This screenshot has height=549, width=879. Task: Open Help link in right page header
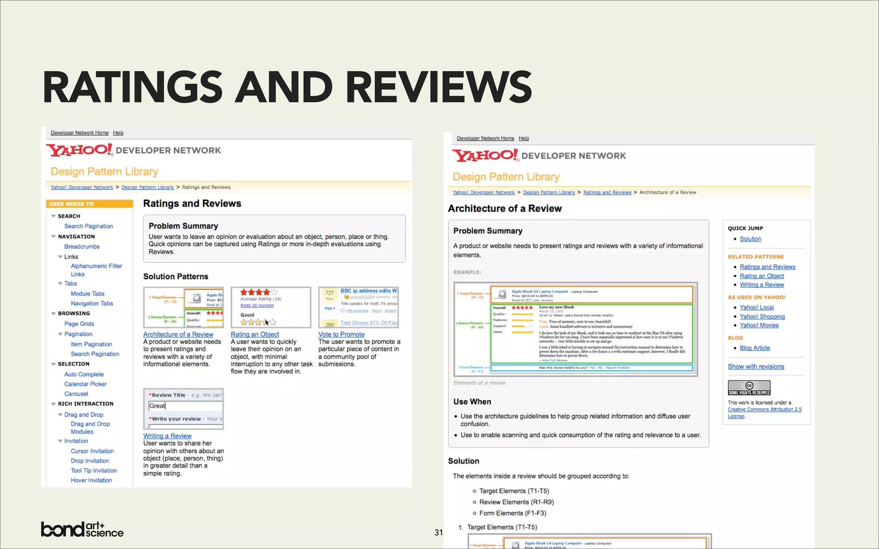[524, 138]
